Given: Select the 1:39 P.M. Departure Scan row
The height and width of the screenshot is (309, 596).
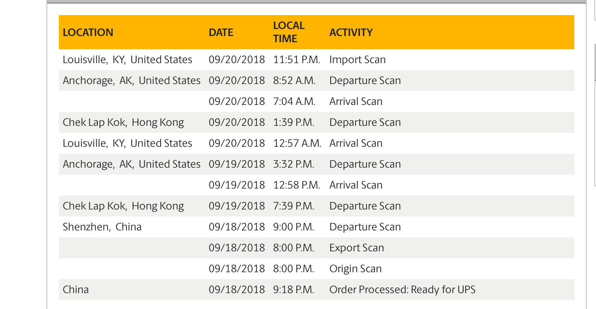Looking at the screenshot, I should 316,122.
